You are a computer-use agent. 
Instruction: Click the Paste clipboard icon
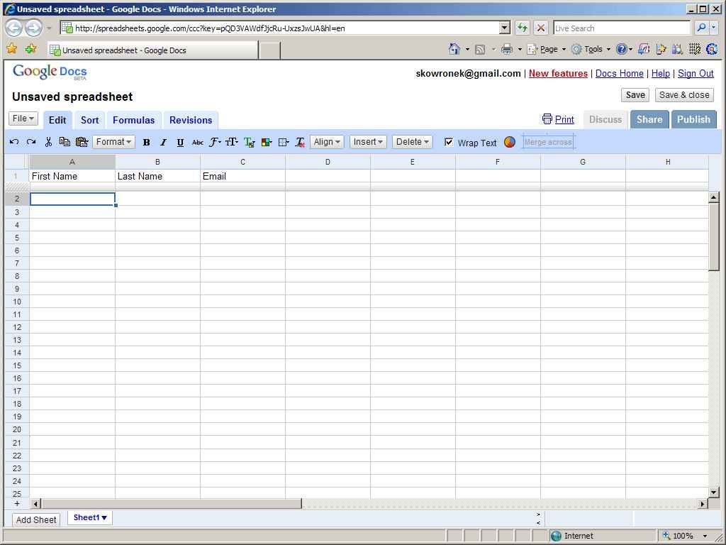pyautogui.click(x=82, y=142)
